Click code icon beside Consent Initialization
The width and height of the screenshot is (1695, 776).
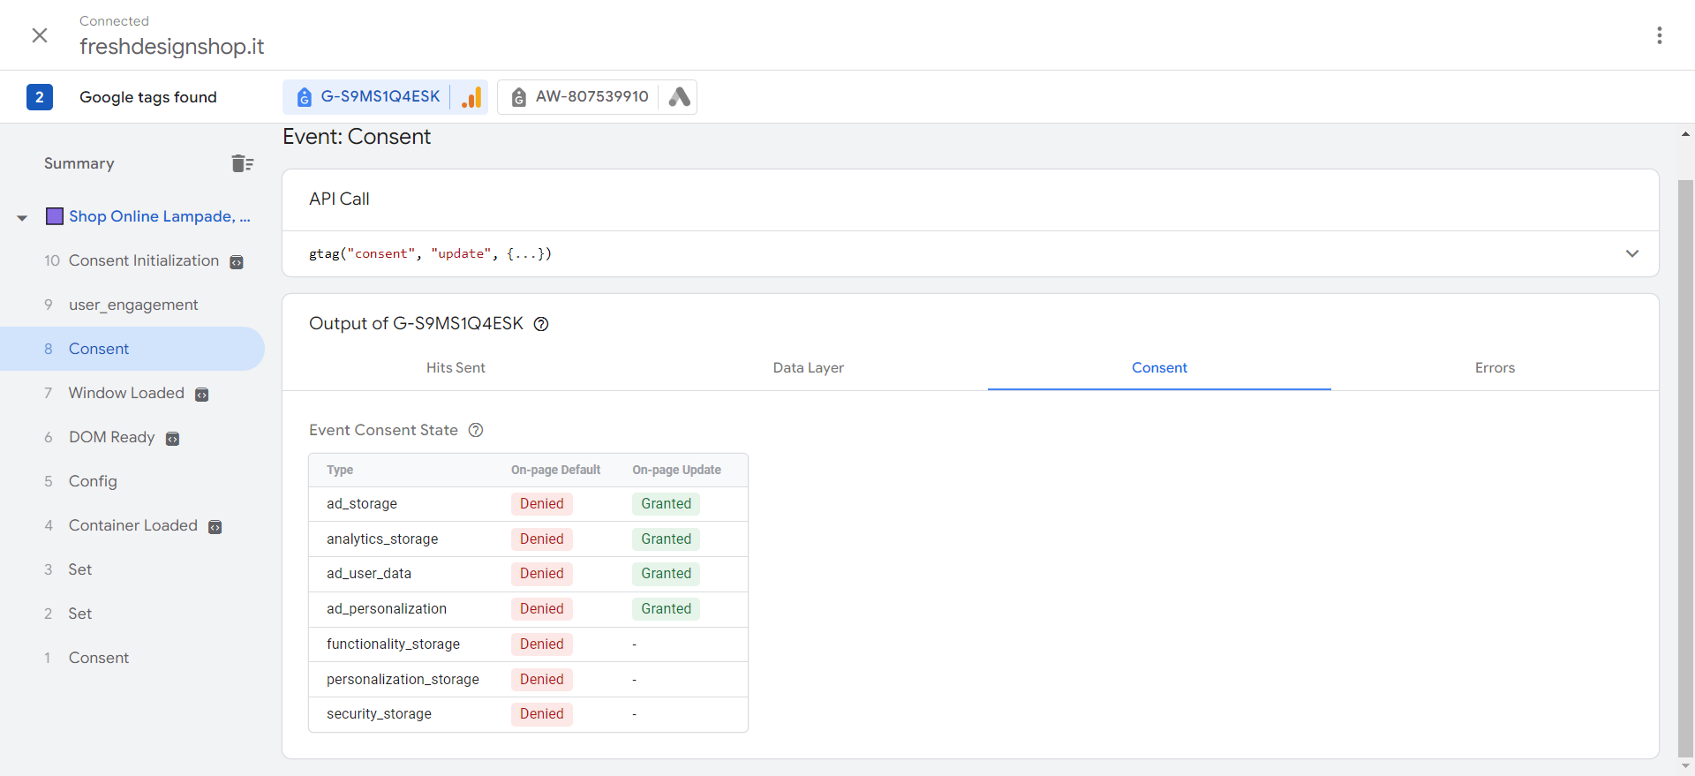coord(237,262)
